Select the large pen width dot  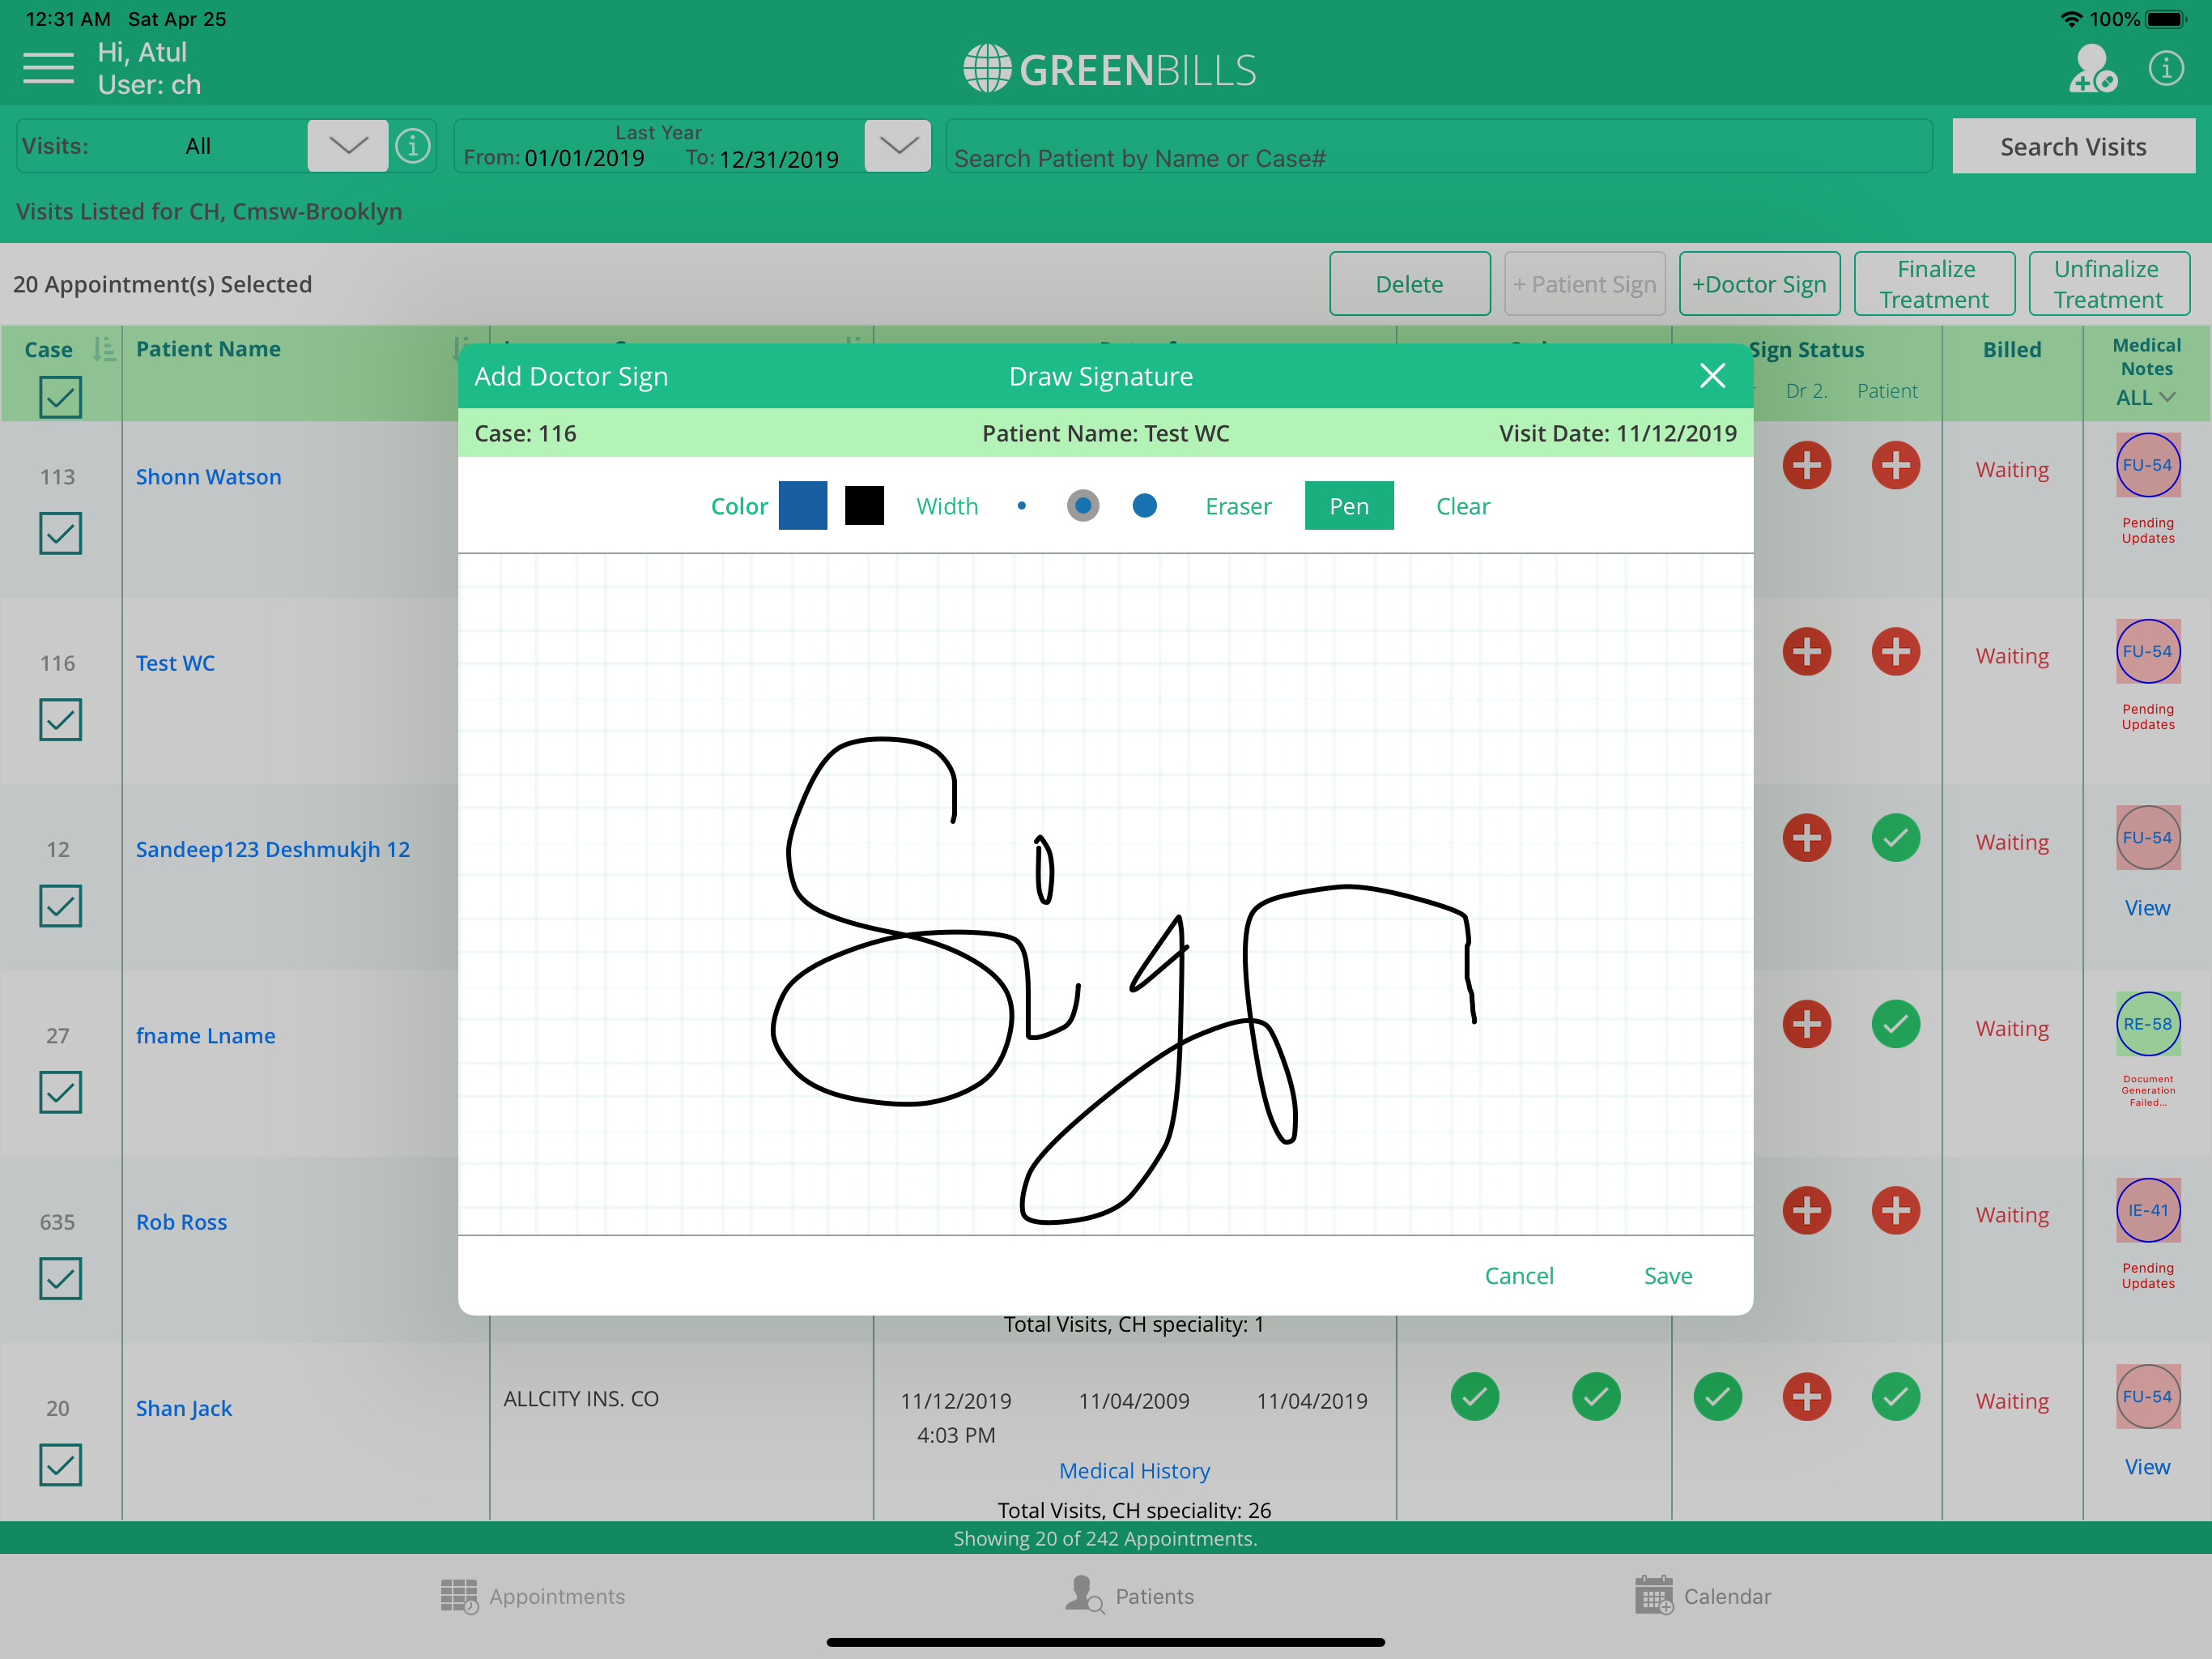pyautogui.click(x=1144, y=505)
